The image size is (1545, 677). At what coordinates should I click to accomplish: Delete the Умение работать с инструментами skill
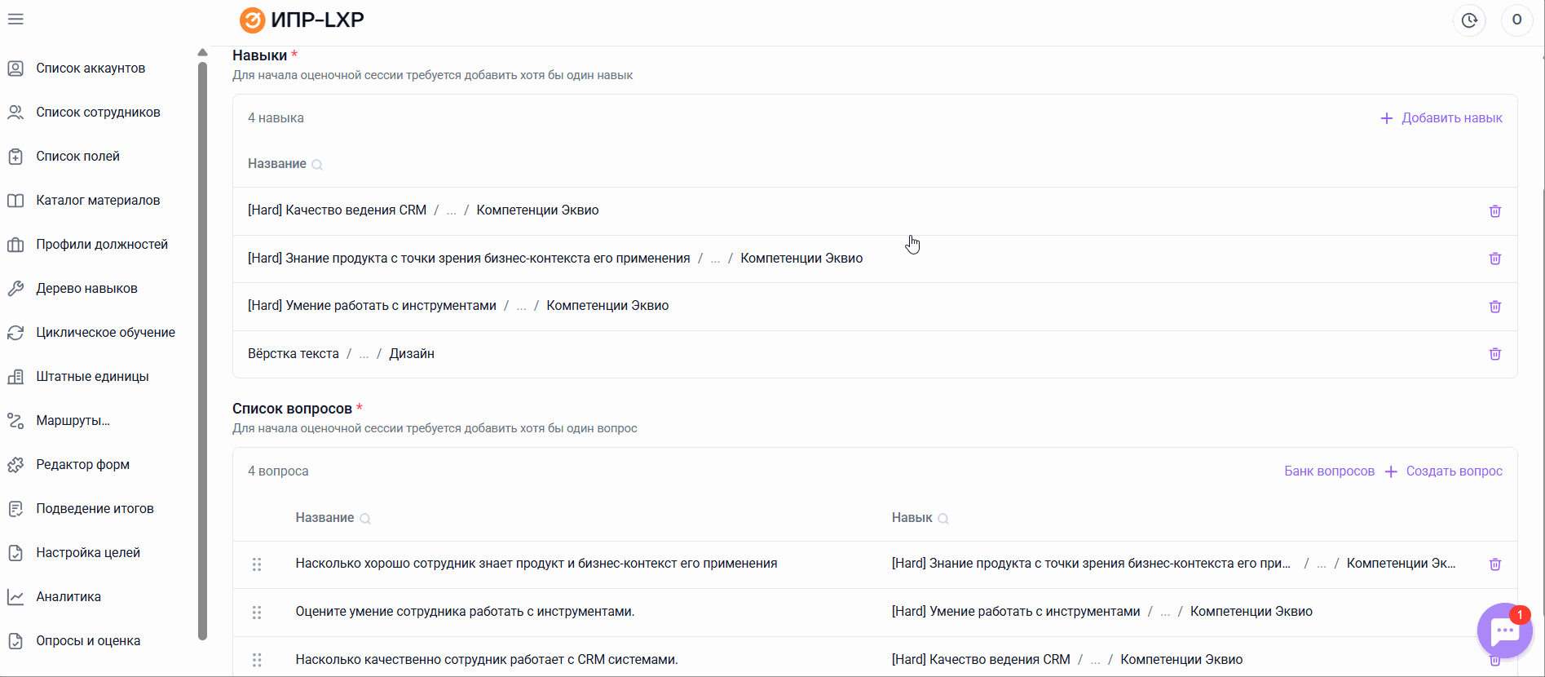point(1494,307)
